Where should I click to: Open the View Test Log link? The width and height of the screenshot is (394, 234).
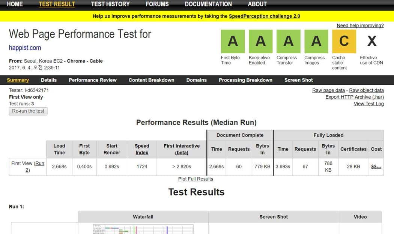tap(368, 104)
